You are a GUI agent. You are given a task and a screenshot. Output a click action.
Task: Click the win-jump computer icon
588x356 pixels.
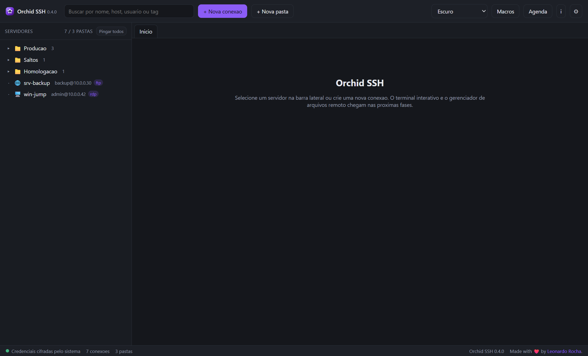pyautogui.click(x=18, y=94)
